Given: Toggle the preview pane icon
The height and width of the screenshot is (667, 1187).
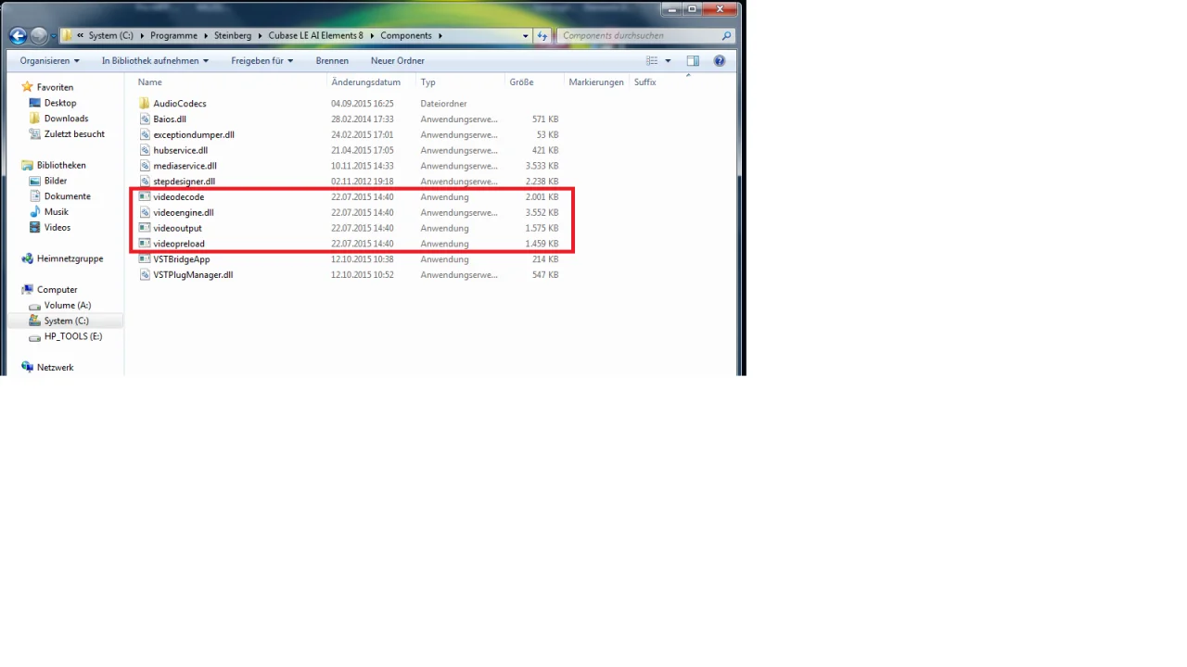Looking at the screenshot, I should (693, 61).
